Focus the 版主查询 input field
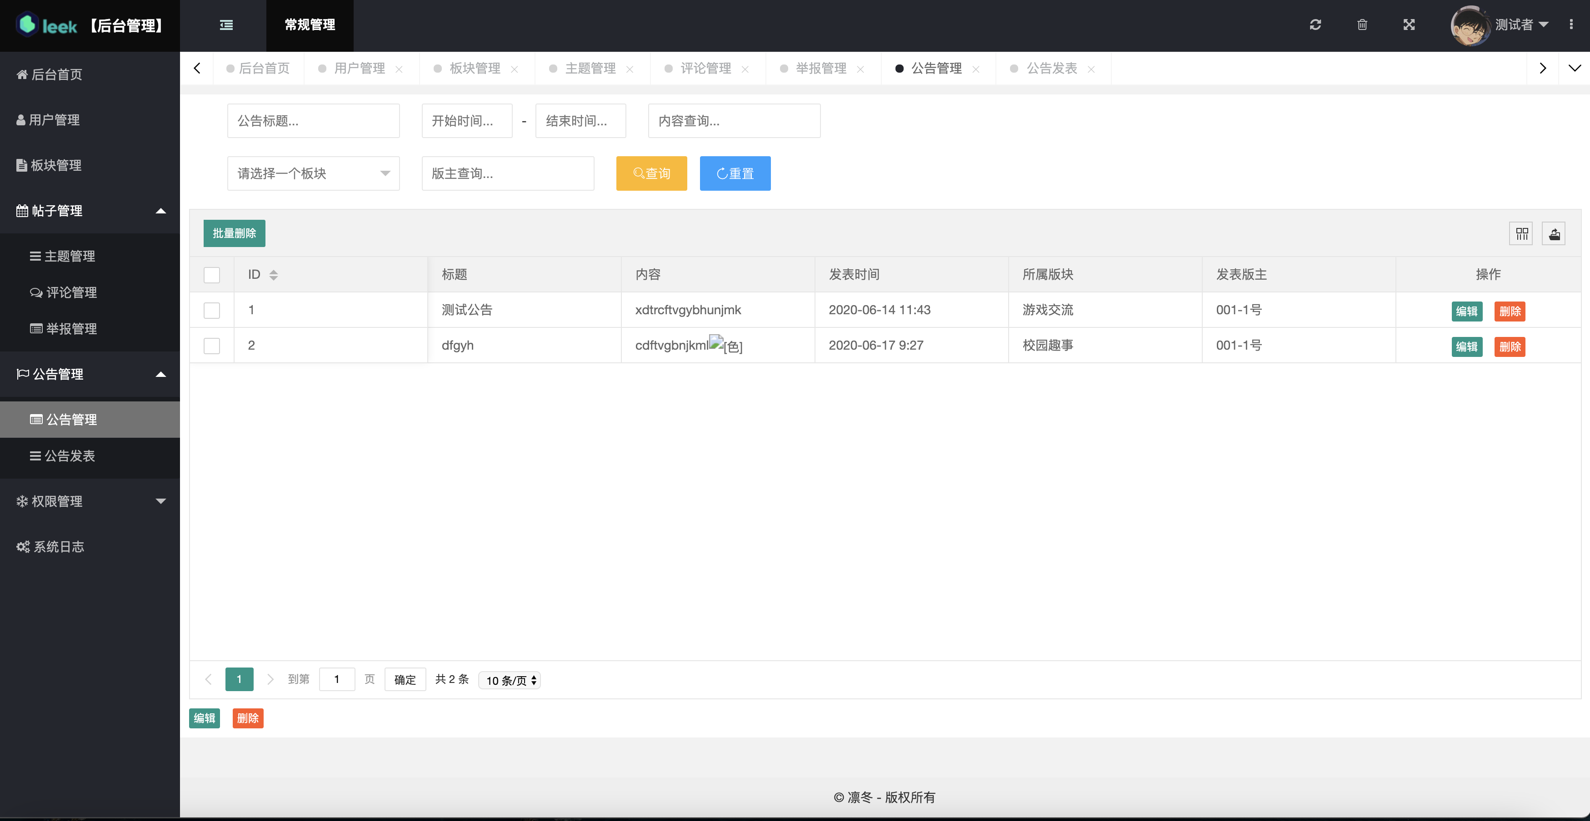The image size is (1590, 821). coord(508,173)
